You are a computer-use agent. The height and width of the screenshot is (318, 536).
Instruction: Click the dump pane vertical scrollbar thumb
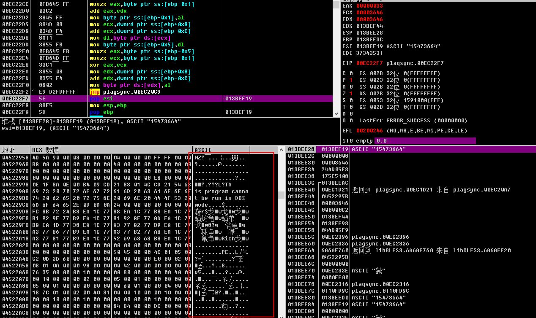tap(281, 195)
